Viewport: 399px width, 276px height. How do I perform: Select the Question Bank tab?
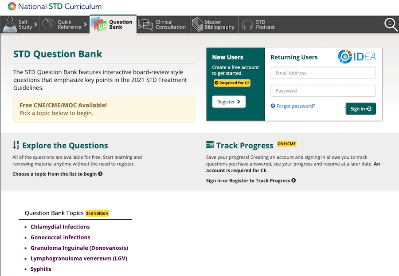tap(113, 24)
